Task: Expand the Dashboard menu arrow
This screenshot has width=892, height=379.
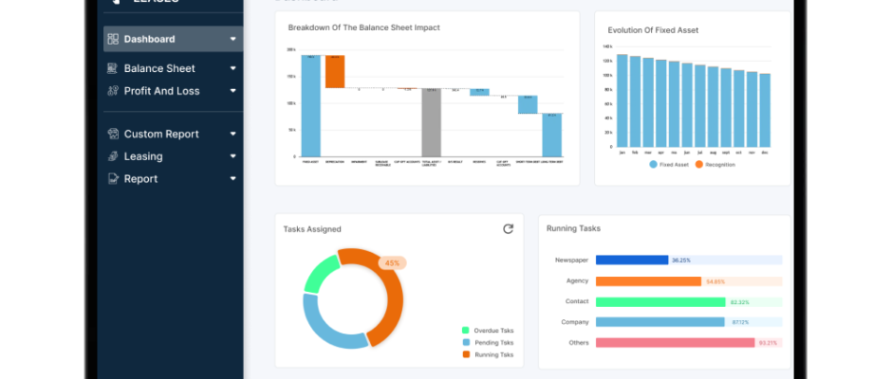Action: (232, 39)
